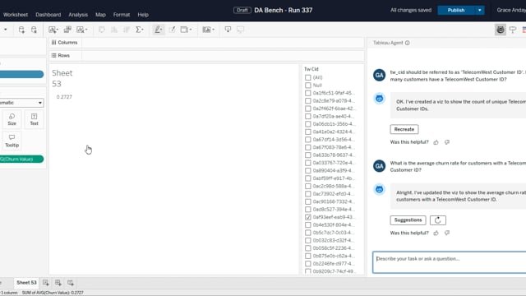Click the green Churn Value pill
This screenshot has height=296, width=526.
click(x=21, y=159)
